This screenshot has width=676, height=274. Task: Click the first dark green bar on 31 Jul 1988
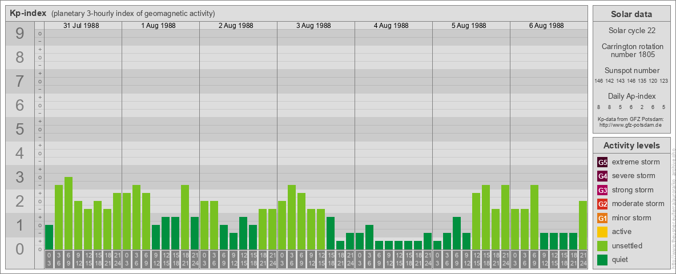pyautogui.click(x=49, y=237)
